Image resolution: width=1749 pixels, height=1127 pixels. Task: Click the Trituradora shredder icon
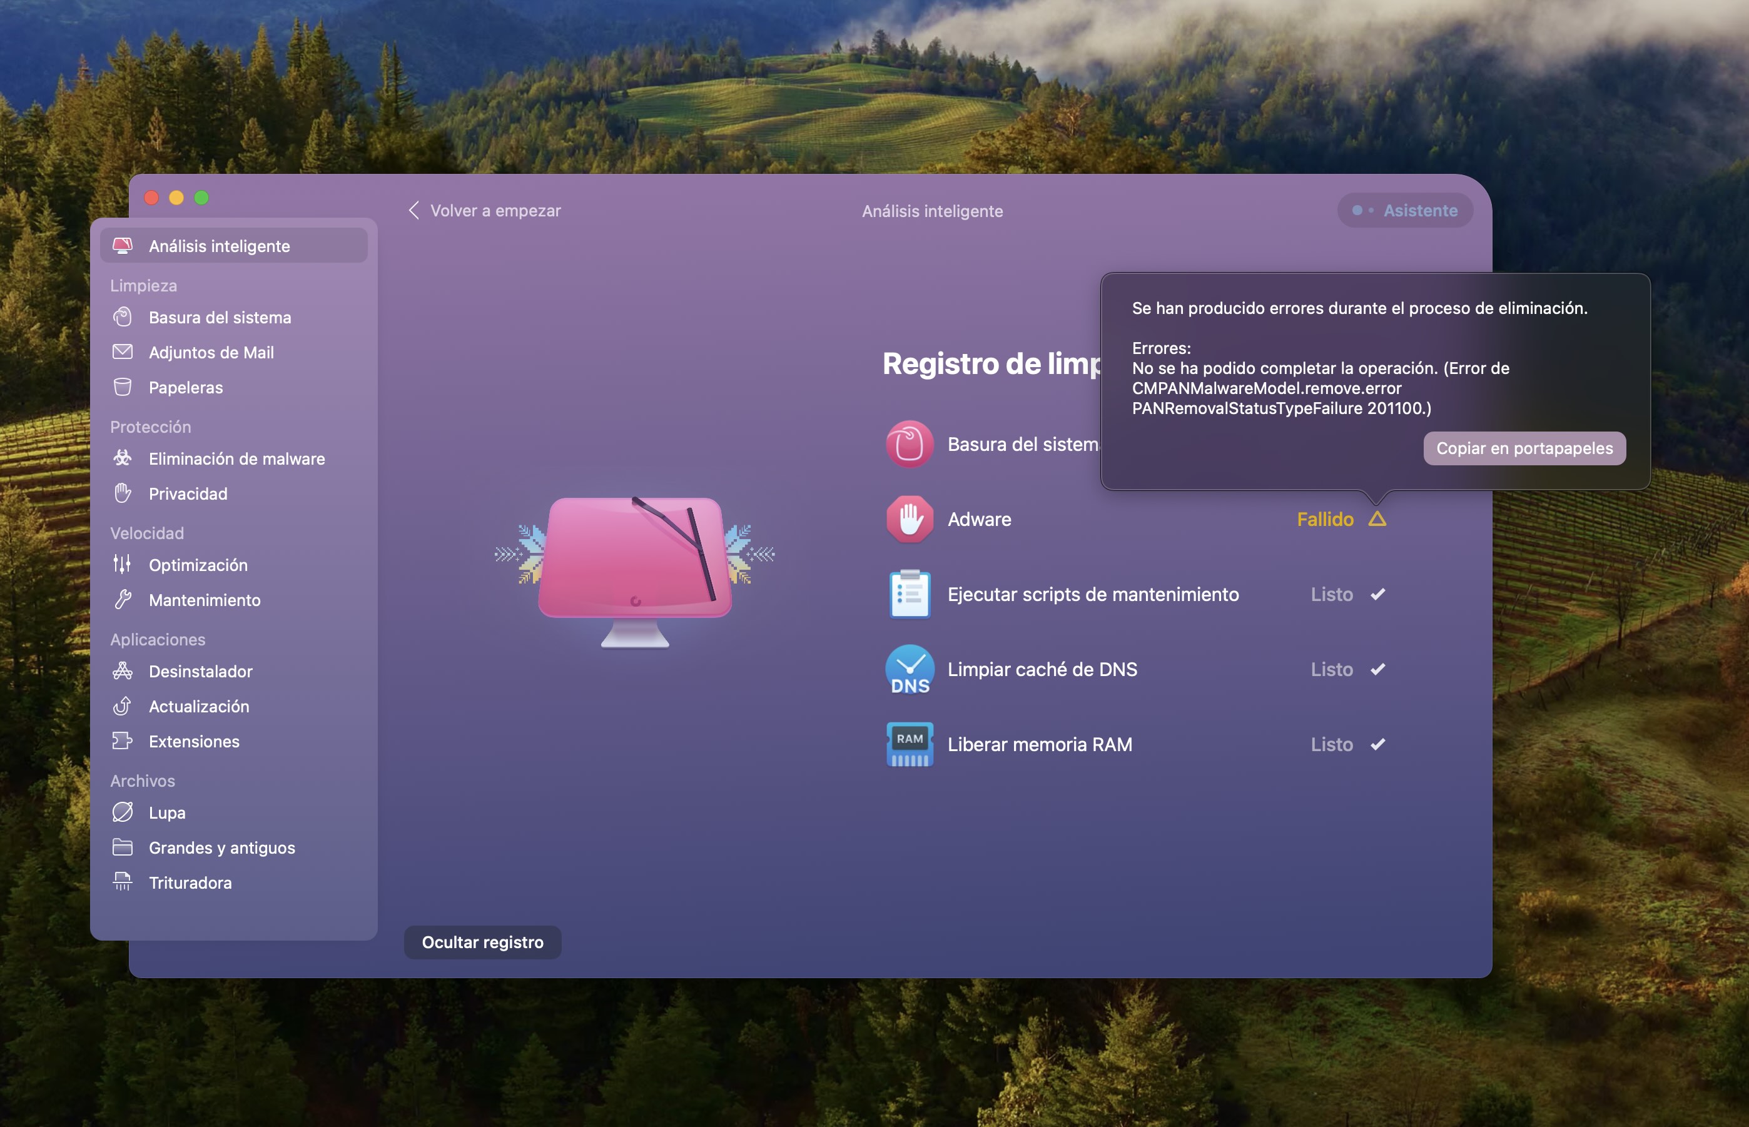click(122, 882)
